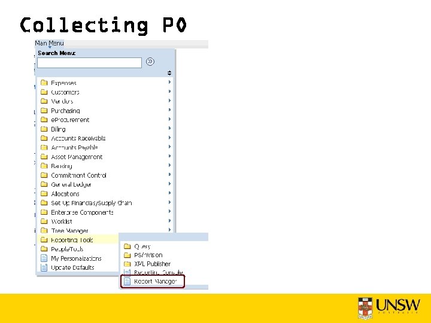Click the Customers folder icon
Viewport: 431px width, 323px height.
click(x=44, y=92)
